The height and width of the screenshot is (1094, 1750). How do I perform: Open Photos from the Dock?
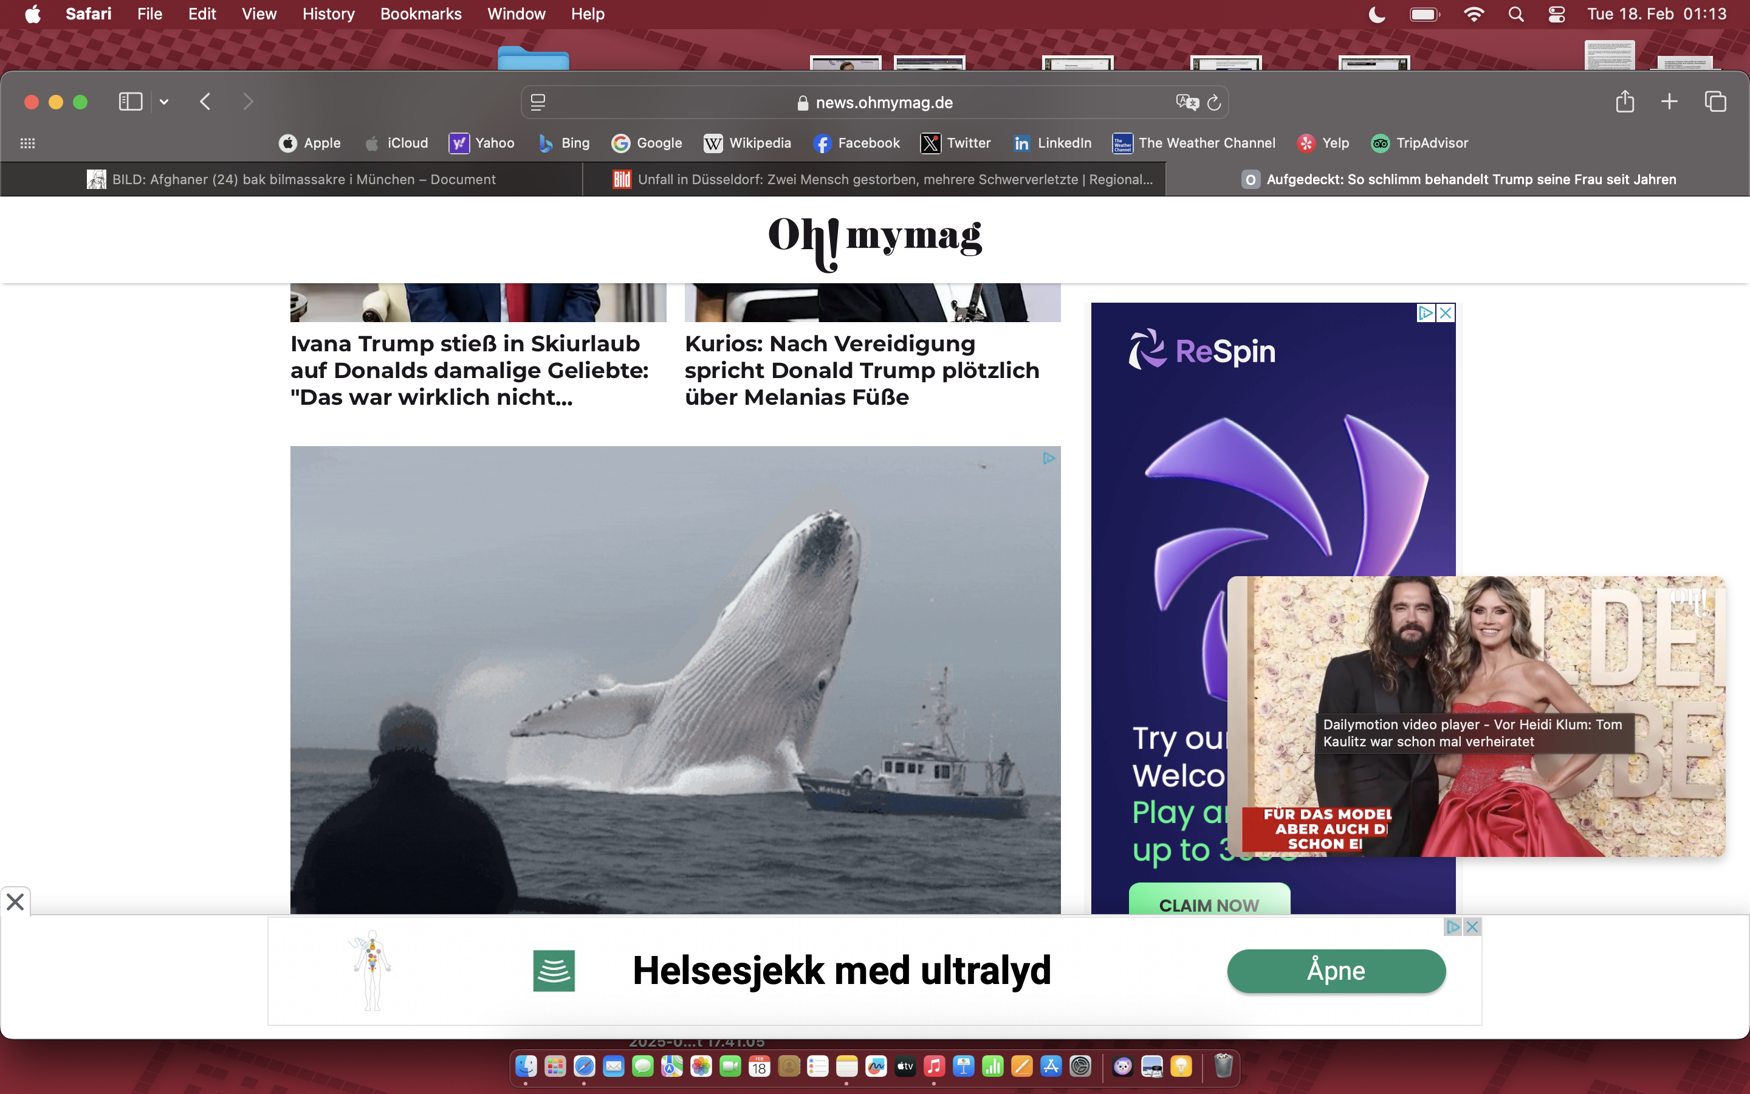coord(701,1067)
